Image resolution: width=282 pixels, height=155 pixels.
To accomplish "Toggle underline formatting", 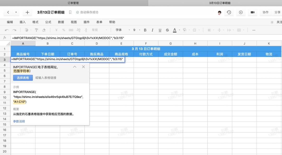I will (160, 30).
